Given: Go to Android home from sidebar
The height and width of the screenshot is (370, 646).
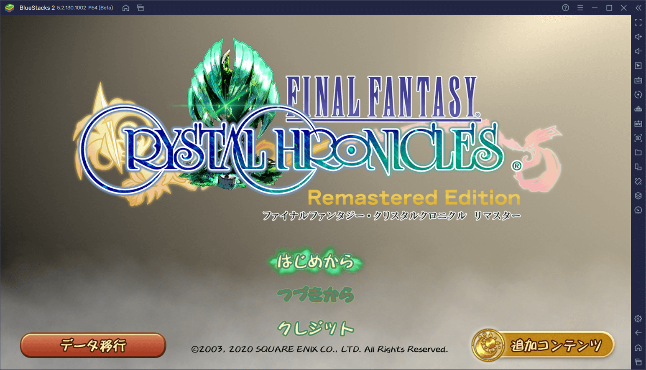Looking at the screenshot, I should pyautogui.click(x=638, y=347).
